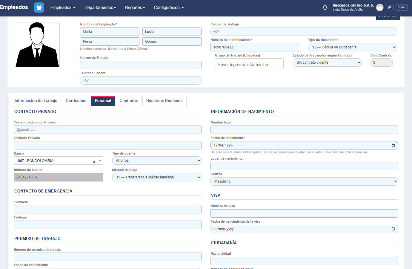The height and width of the screenshot is (269, 412).
Task: Focus Correo Electronico Privado field
Action: [107, 130]
